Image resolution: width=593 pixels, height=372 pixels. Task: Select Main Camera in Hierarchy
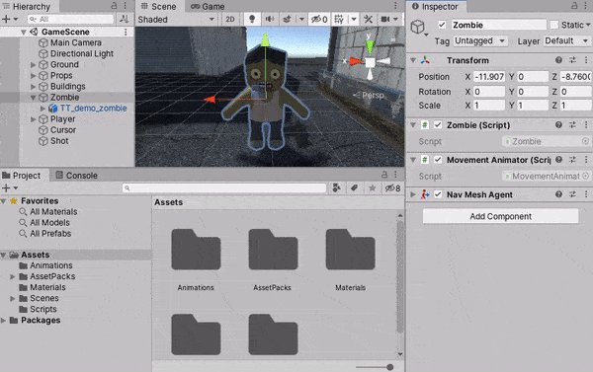tap(76, 42)
